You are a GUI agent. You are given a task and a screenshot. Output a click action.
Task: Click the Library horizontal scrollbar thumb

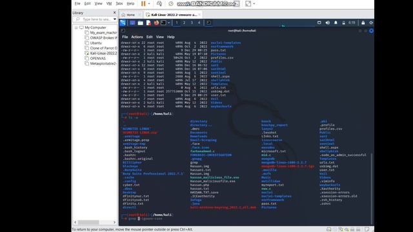(x=88, y=222)
